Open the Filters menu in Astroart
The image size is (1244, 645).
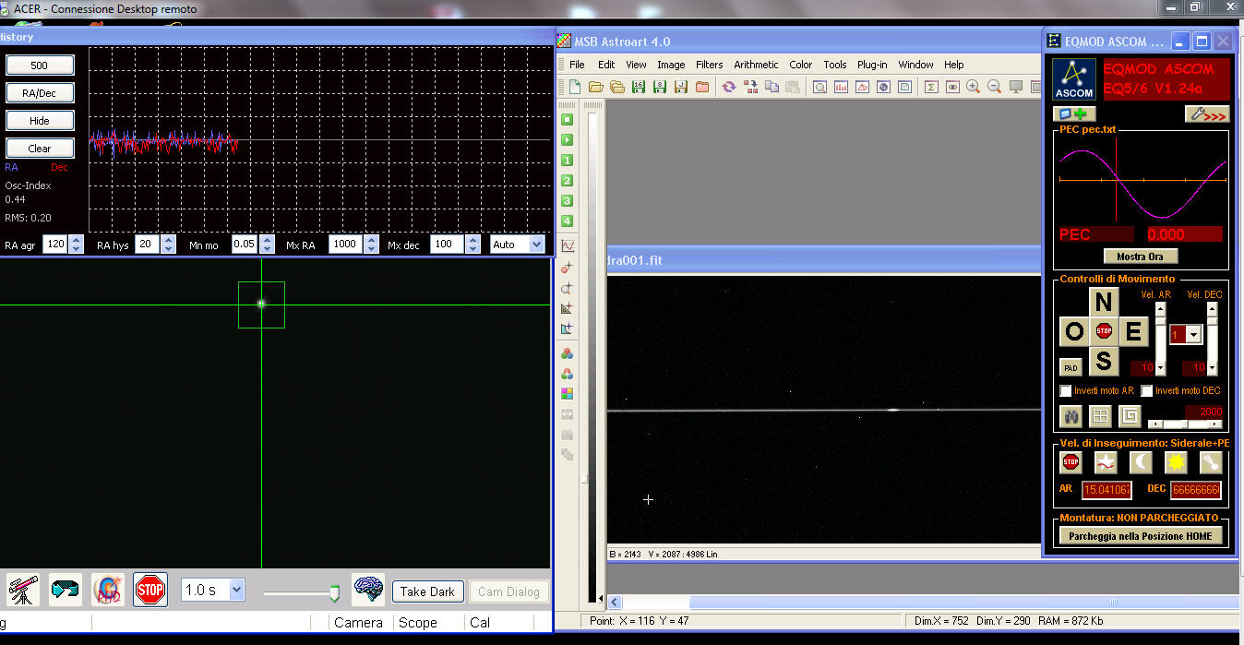709,65
